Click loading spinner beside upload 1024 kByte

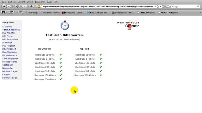[x=101, y=75]
